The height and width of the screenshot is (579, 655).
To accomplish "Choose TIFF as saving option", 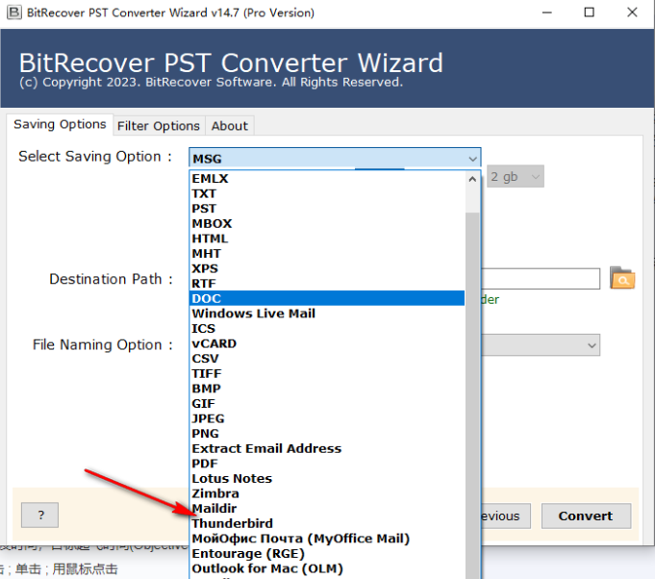I will [x=327, y=373].
